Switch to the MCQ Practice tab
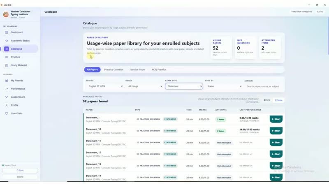 pyautogui.click(x=159, y=69)
